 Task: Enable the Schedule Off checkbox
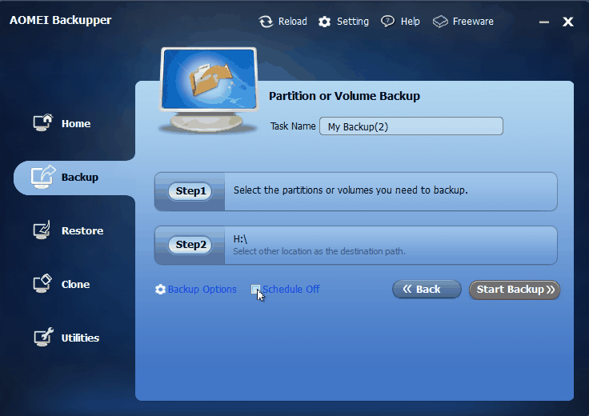point(255,289)
